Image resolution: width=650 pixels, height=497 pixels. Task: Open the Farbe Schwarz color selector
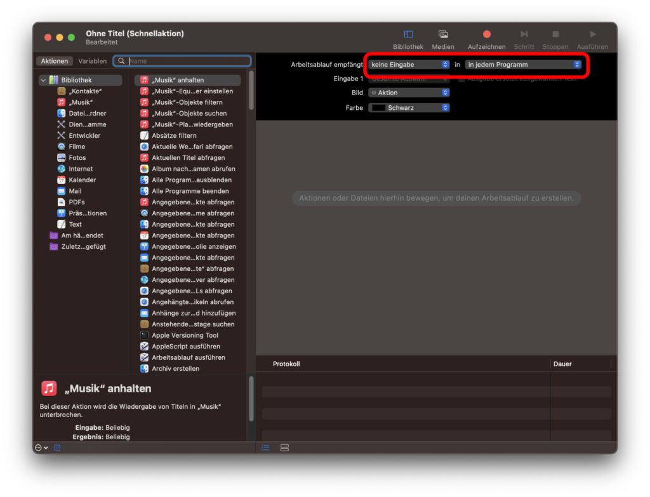[409, 108]
